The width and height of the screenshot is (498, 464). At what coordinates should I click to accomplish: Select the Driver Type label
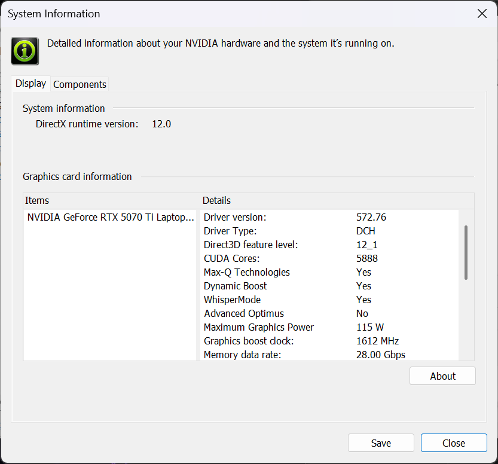[x=230, y=231]
